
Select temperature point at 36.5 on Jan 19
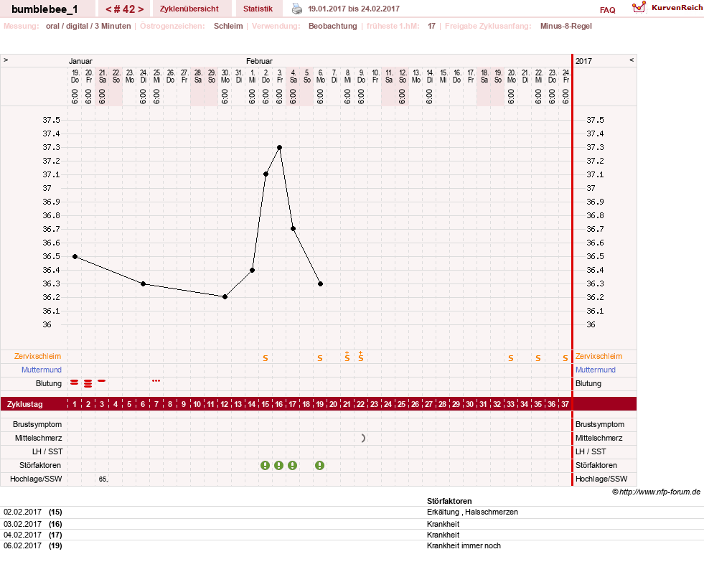[75, 256]
